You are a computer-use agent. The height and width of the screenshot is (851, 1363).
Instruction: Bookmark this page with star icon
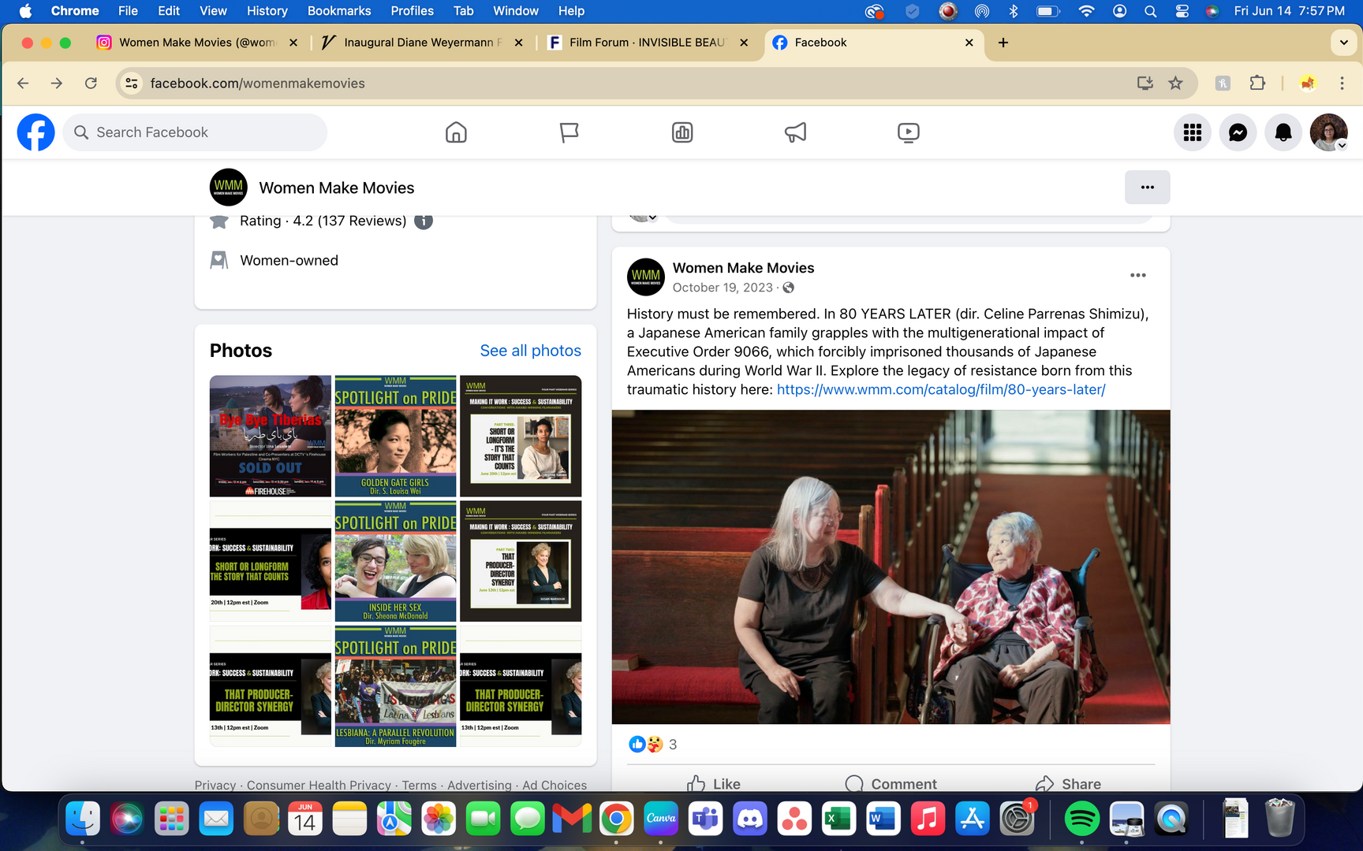pyautogui.click(x=1175, y=84)
